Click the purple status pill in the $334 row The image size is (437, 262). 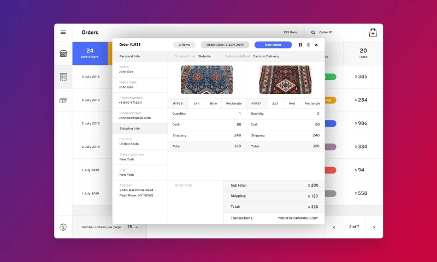(x=330, y=147)
